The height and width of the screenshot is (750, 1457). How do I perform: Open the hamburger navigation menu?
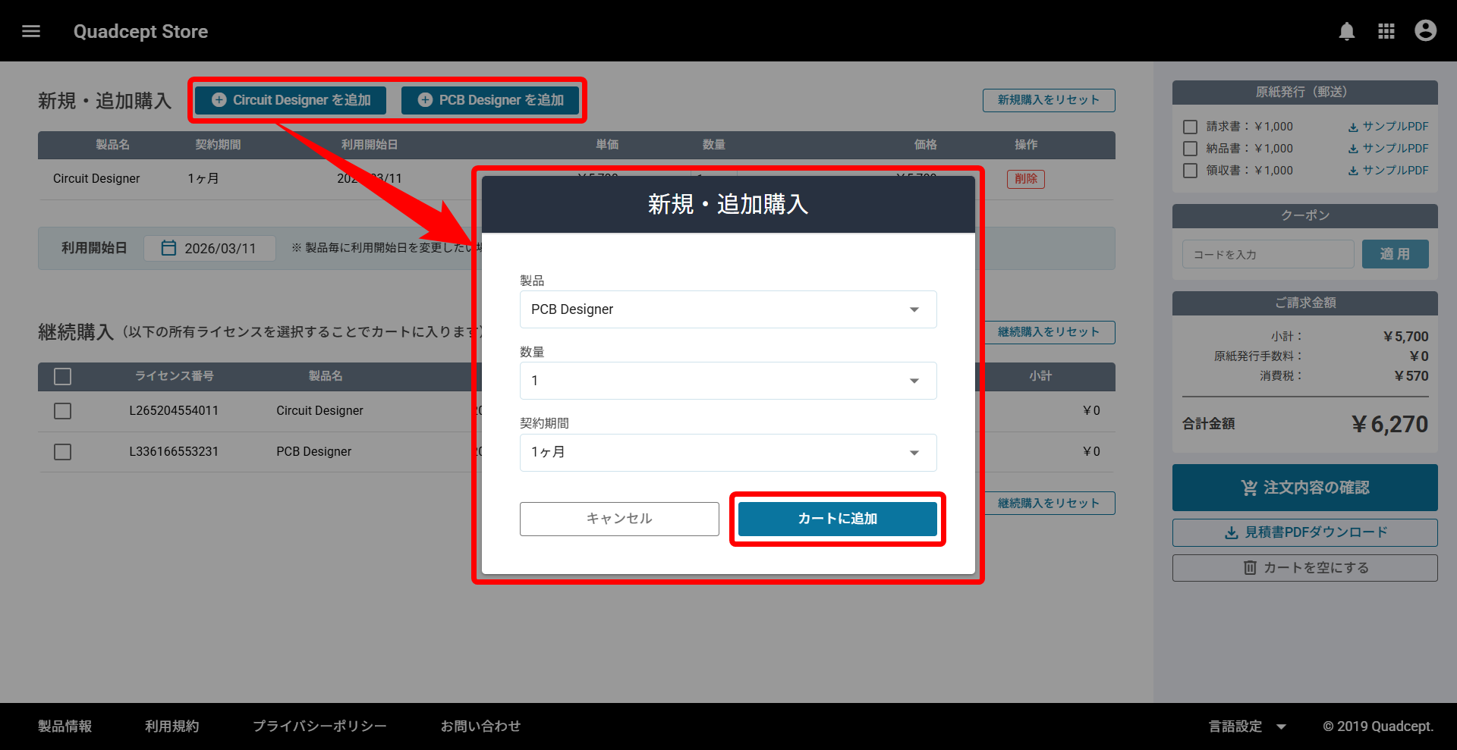31,31
